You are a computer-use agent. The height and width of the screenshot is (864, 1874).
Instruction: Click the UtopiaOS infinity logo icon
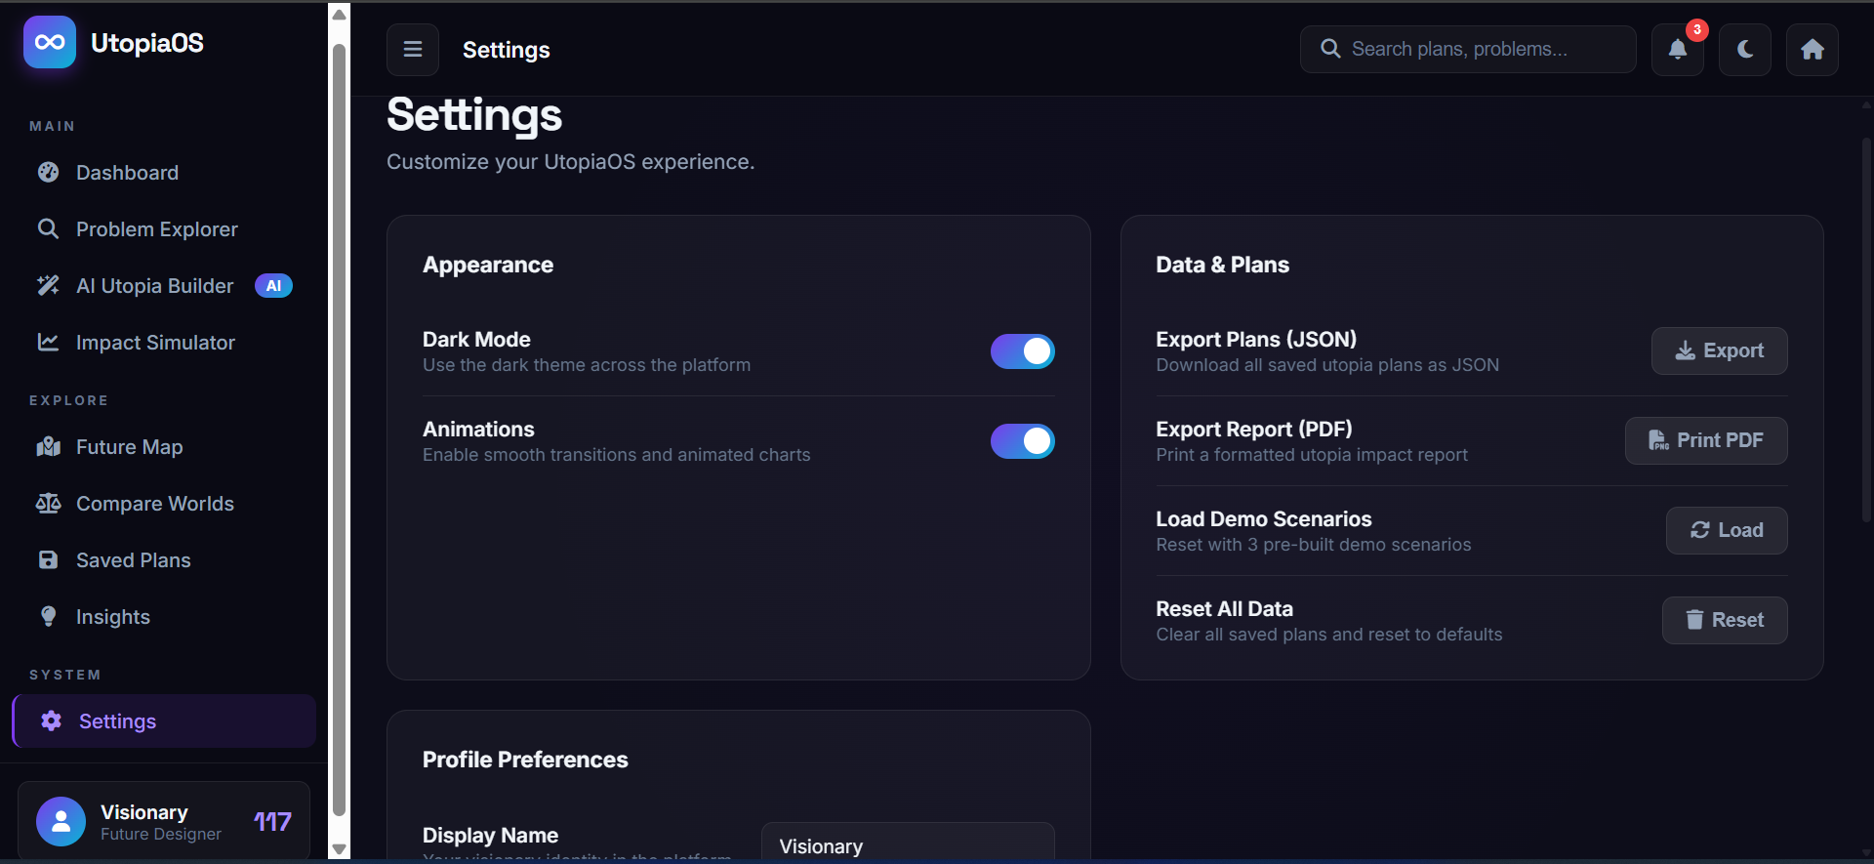click(x=50, y=42)
